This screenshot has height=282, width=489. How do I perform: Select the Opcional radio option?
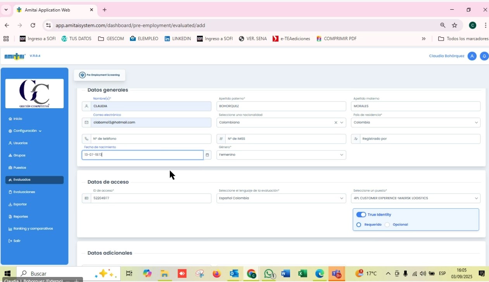tap(387, 225)
